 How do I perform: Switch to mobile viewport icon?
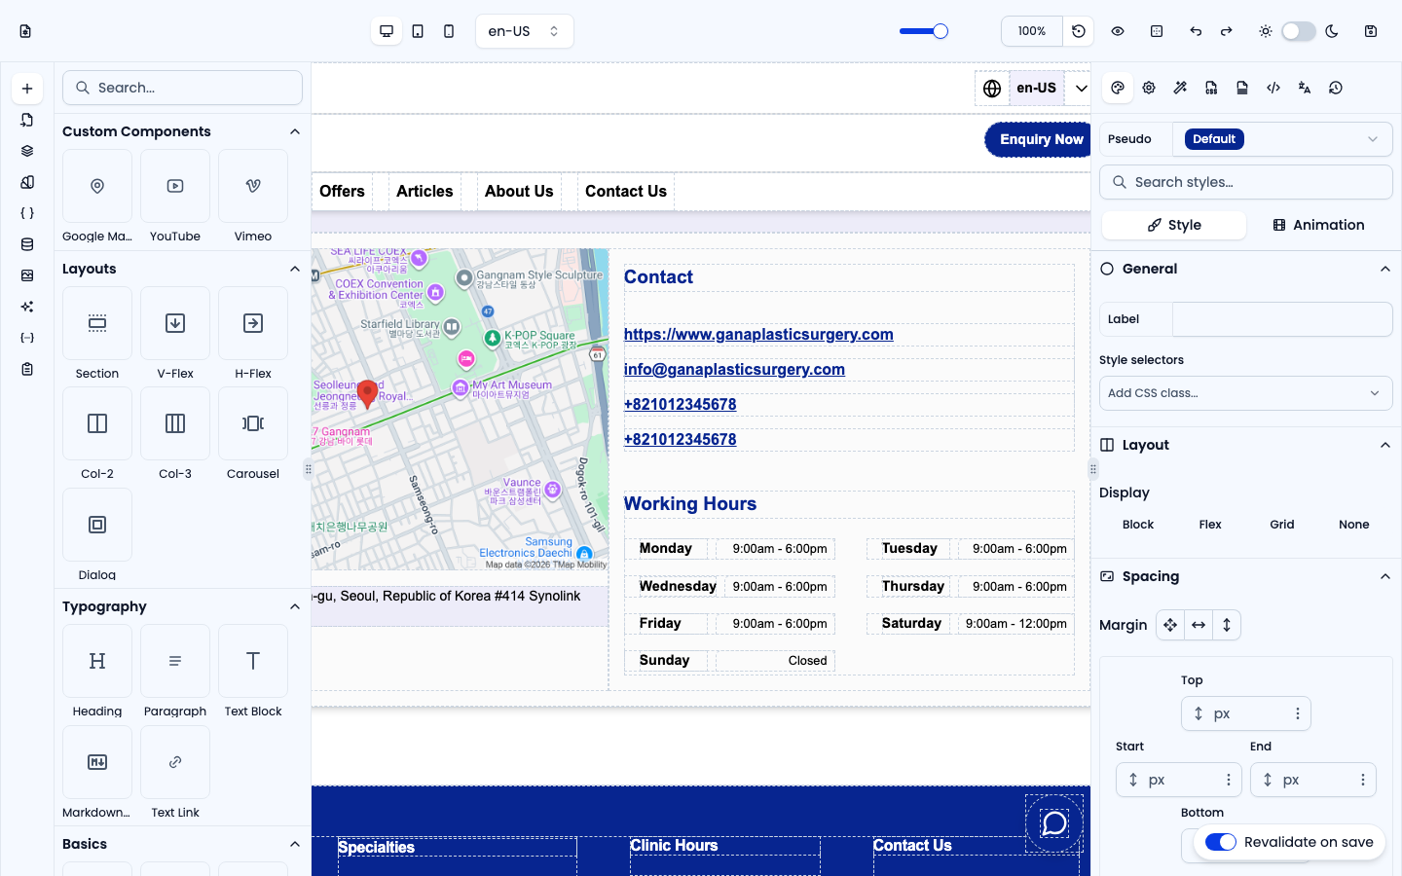[x=449, y=31]
